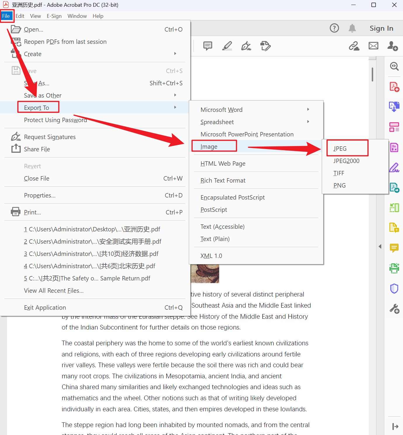The image size is (403, 435).
Task: Open the Window menu
Action: [77, 16]
